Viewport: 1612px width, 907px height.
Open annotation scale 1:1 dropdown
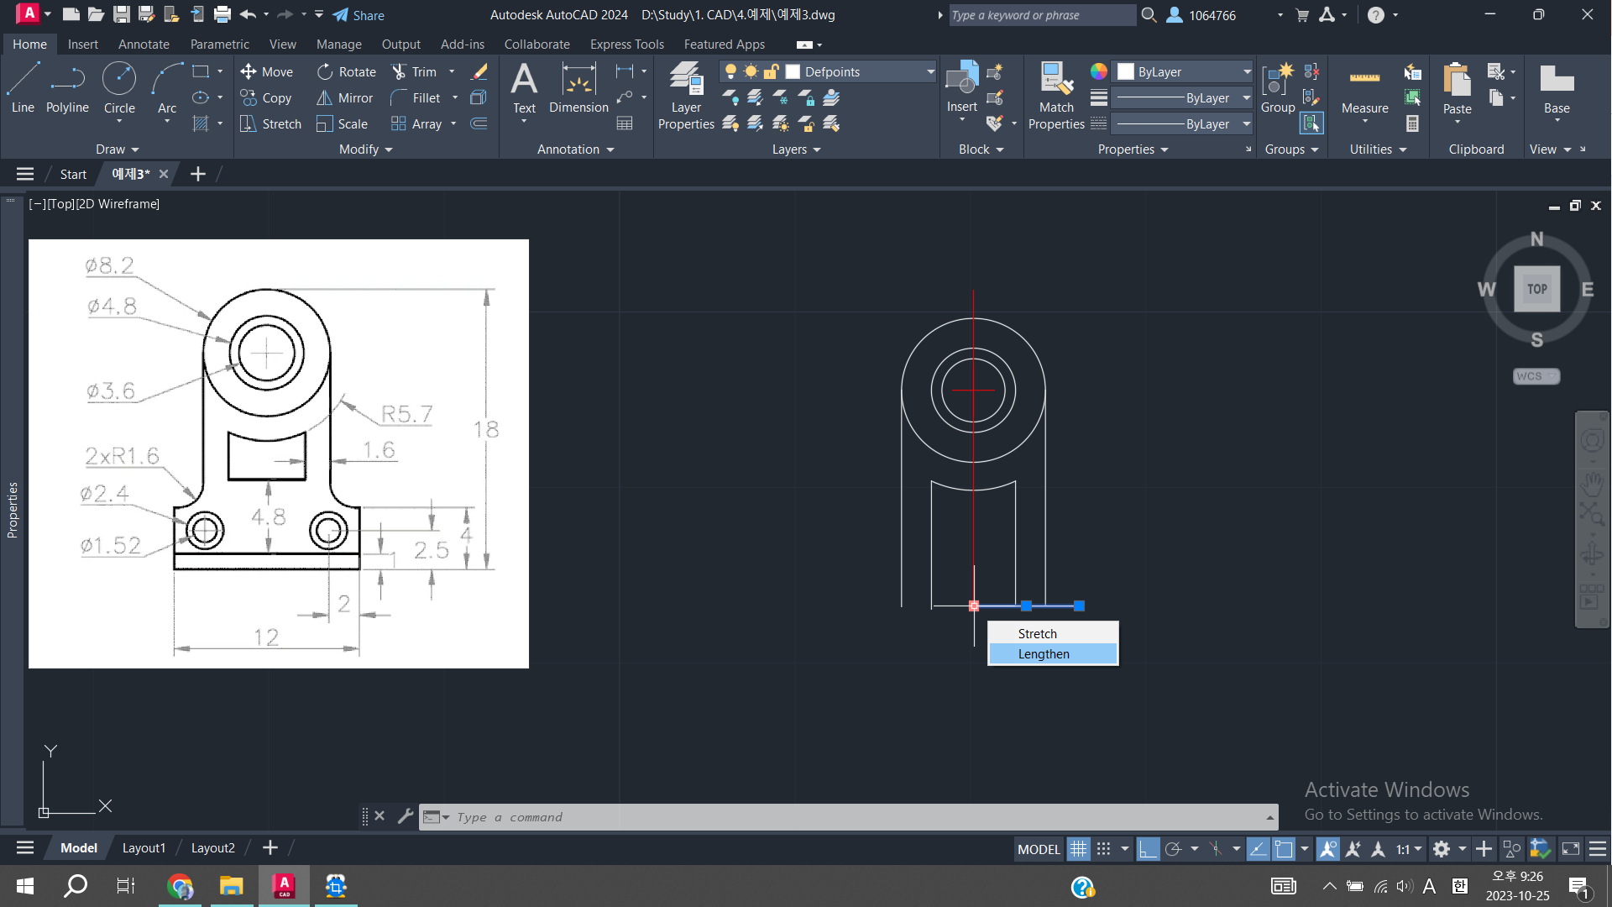[x=1409, y=849]
